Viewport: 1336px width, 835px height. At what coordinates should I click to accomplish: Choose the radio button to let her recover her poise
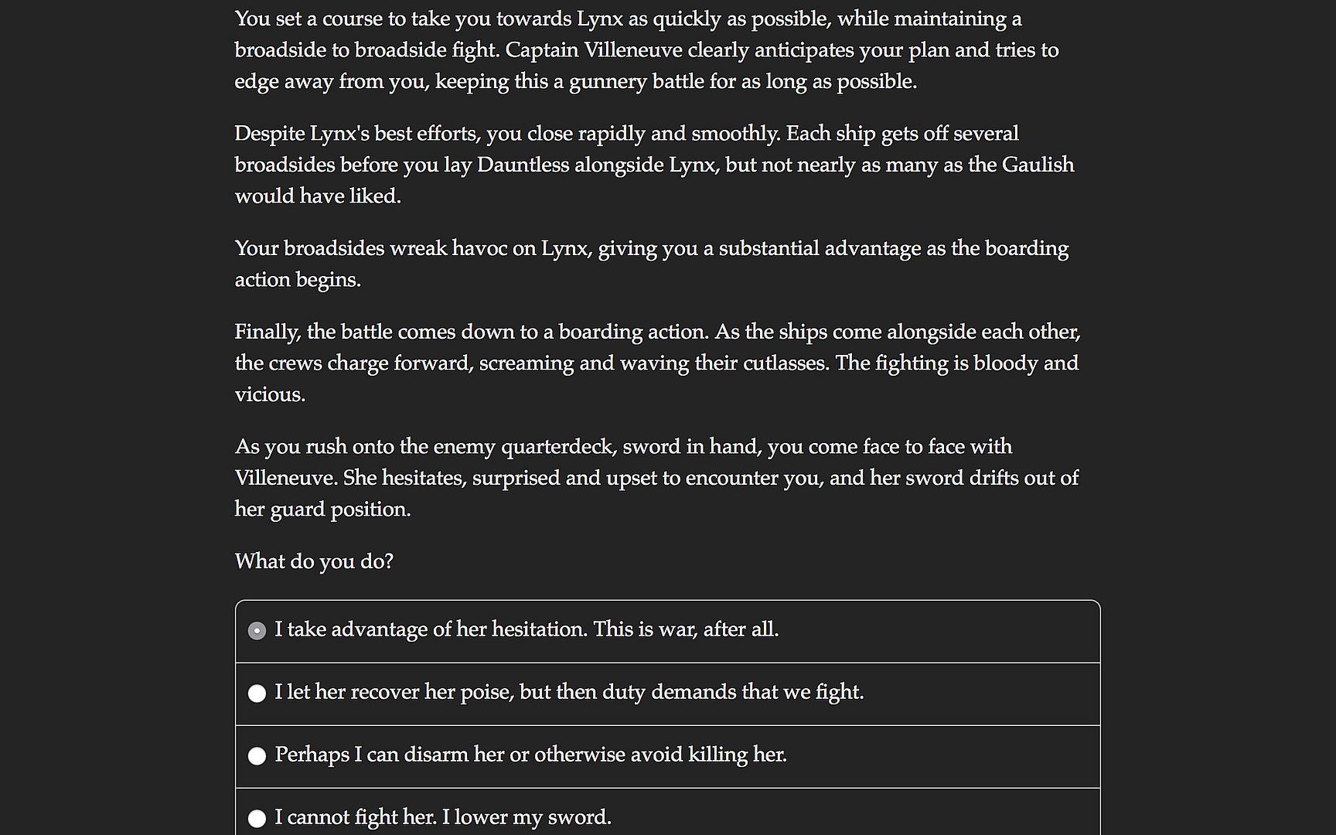[257, 694]
